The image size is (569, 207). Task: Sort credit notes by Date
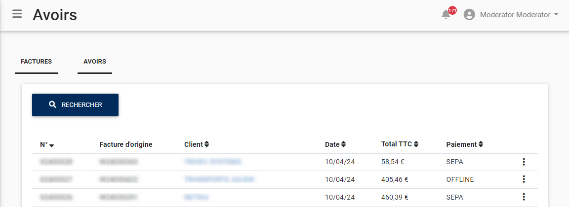click(x=335, y=144)
